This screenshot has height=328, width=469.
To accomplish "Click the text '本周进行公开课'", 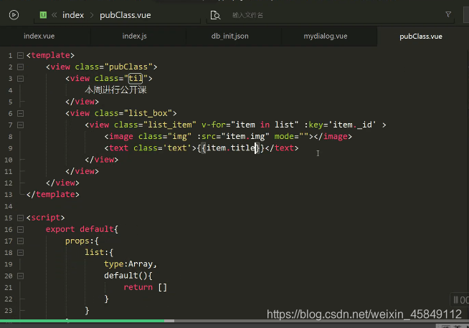I will (115, 90).
